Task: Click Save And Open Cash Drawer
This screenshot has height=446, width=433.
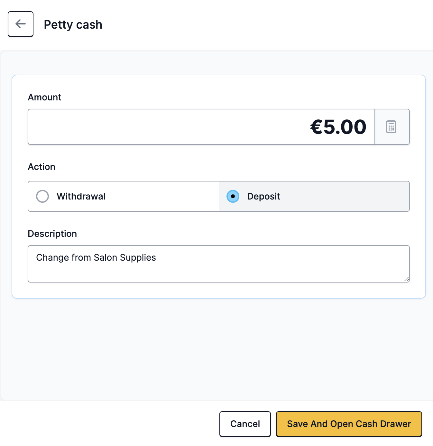Action: [349, 424]
